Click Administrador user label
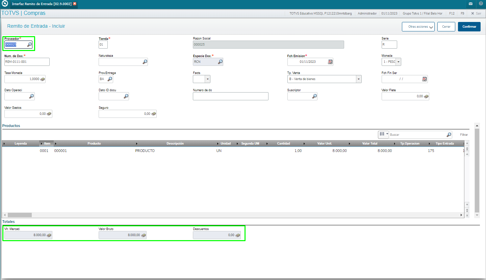486x280 pixels. coord(367,14)
